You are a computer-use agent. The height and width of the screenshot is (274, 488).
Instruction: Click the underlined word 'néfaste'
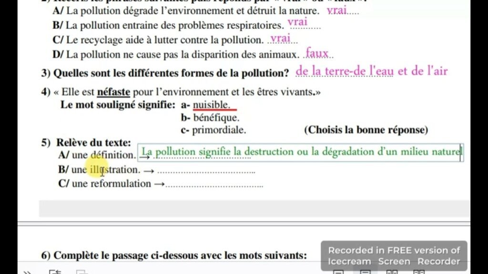pos(113,92)
